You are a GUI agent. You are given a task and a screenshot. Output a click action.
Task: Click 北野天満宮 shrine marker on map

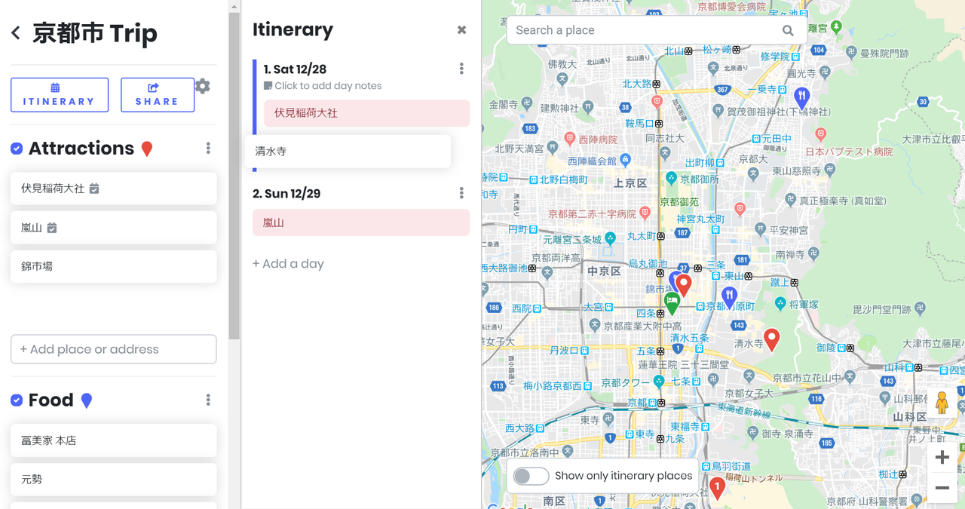[553, 149]
